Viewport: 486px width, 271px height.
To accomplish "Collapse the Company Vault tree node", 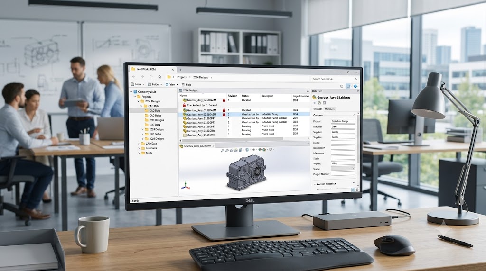I will [131, 92].
